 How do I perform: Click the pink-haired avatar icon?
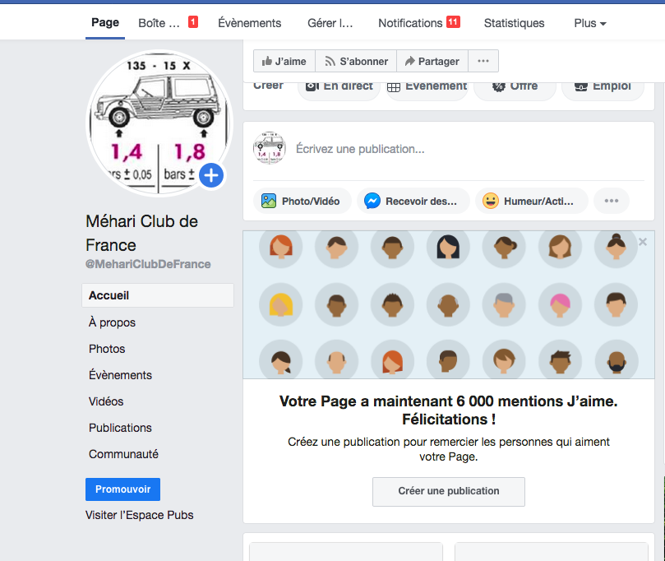coord(561,304)
